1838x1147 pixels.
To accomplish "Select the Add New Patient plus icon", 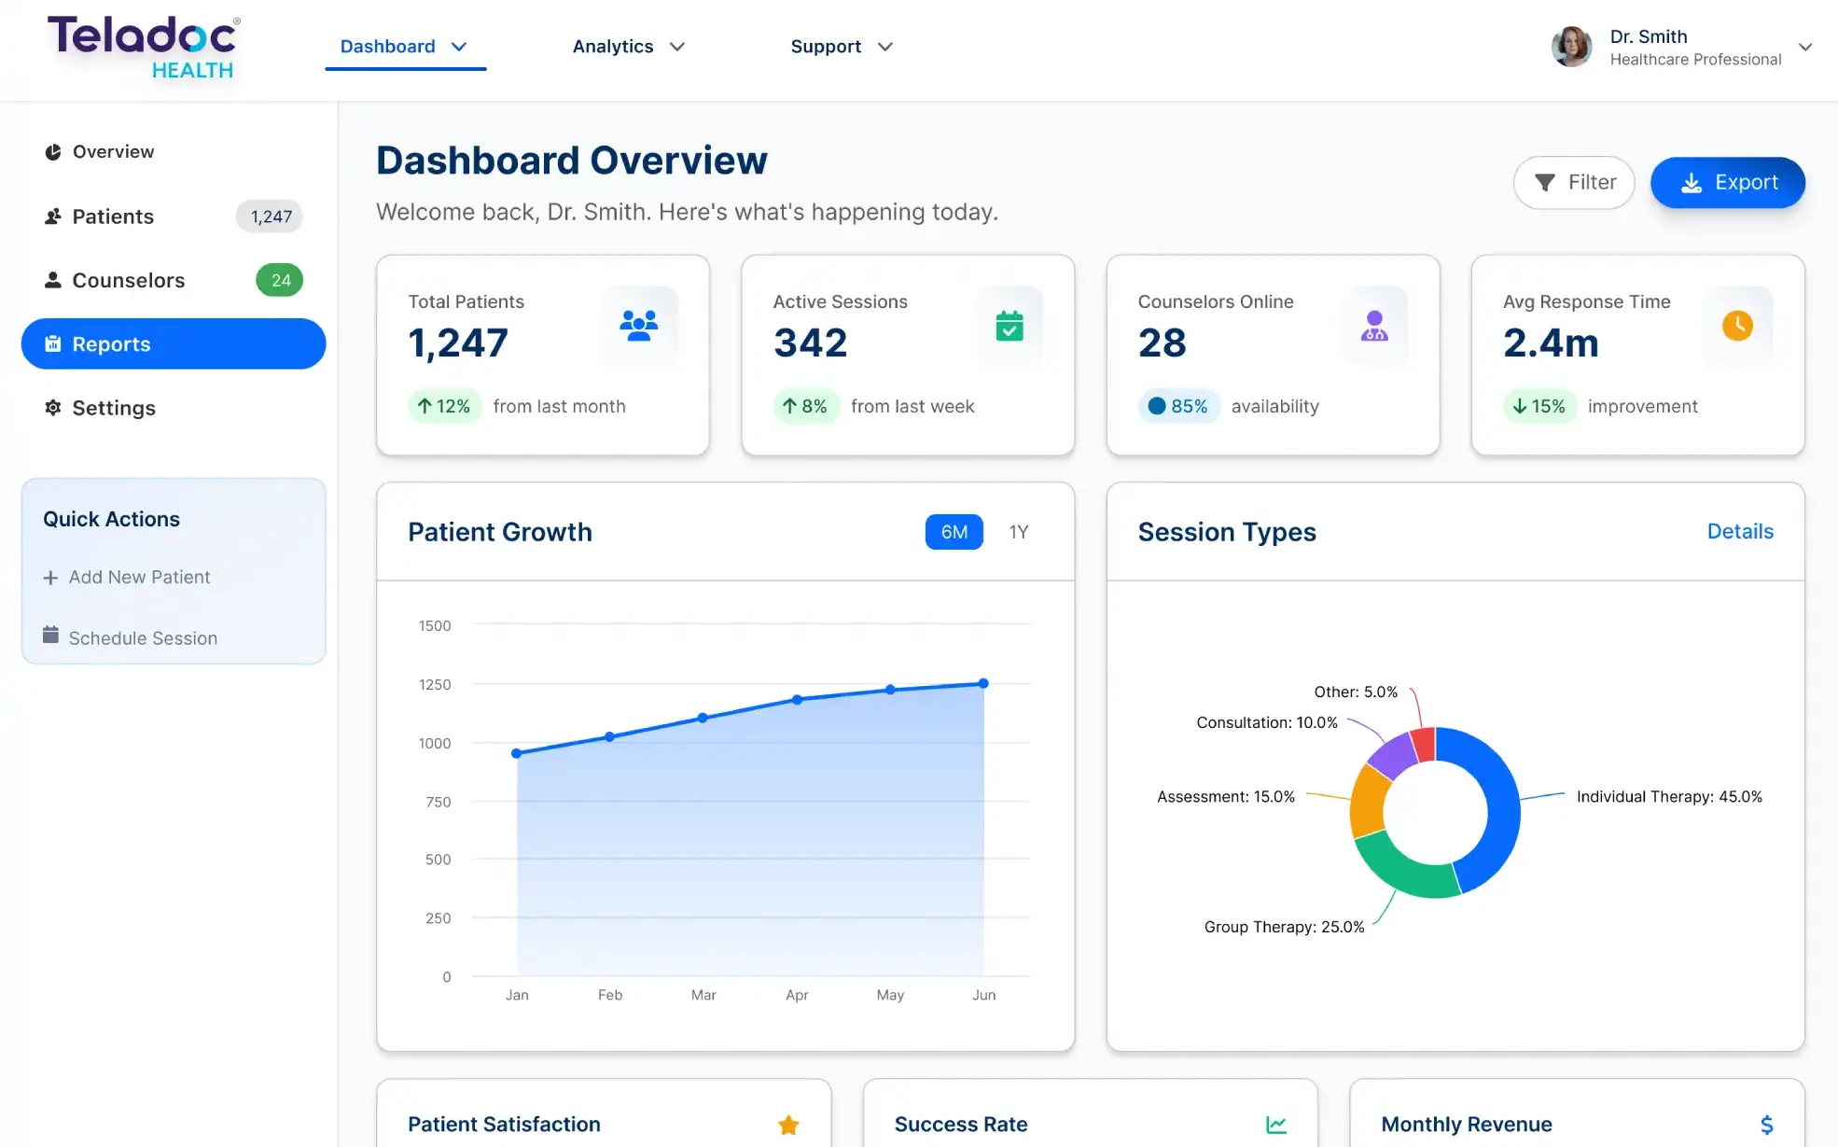I will click(50, 577).
